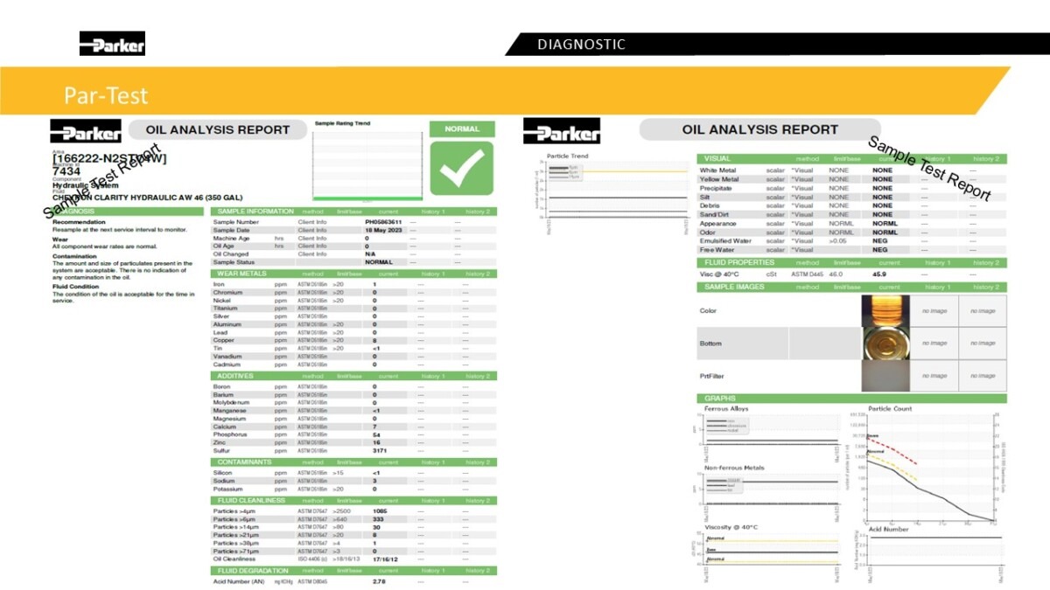This screenshot has height=590, width=1050.
Task: Click the Acid Number value 2.78
Action: [379, 581]
